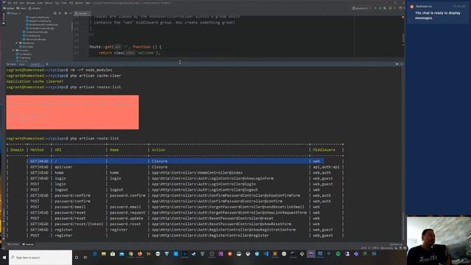The height and width of the screenshot is (265, 471).
Task: Add a new terminal session tab
Action: (47, 64)
